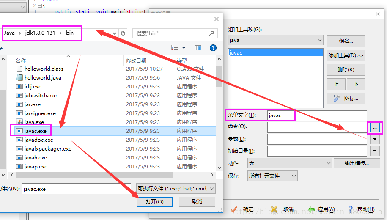The image size is (387, 220).
Task: Click the javafxpackager.exe application icon
Action: [x=19, y=148]
